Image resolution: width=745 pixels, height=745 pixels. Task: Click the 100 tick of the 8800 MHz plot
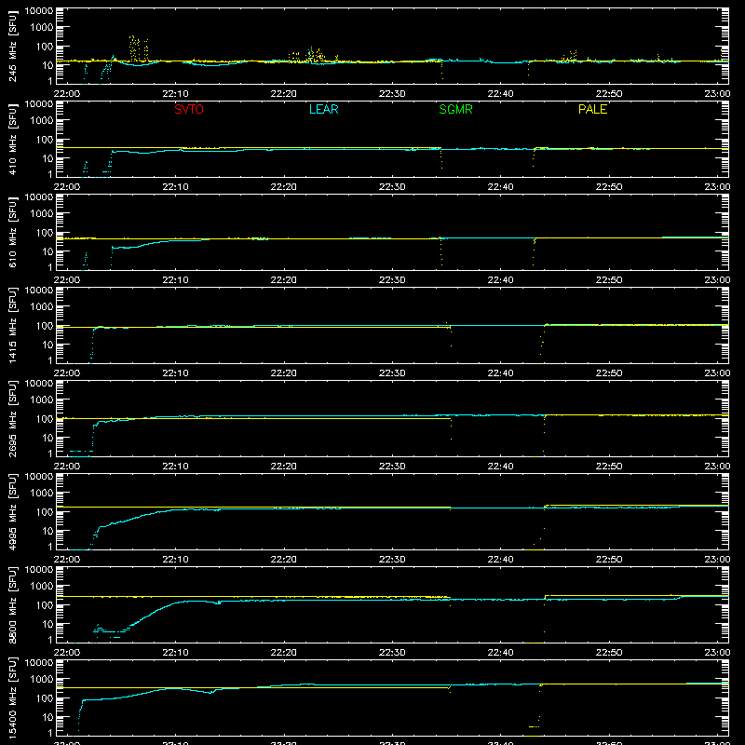pos(45,605)
